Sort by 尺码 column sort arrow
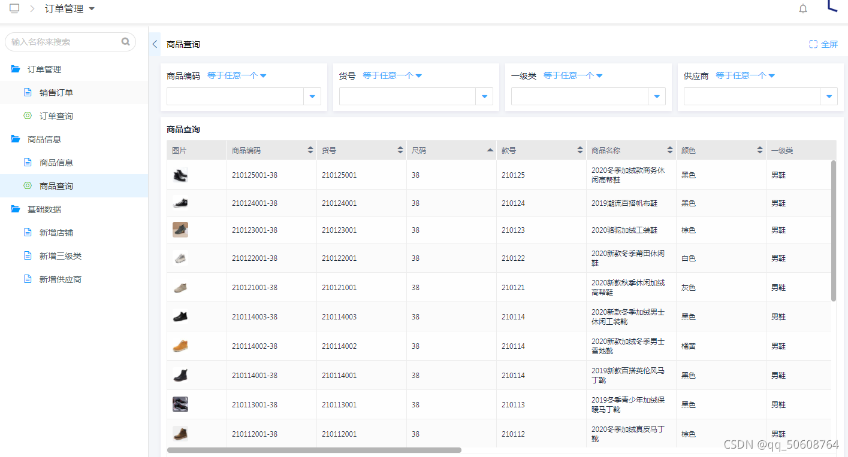 pyautogui.click(x=490, y=150)
